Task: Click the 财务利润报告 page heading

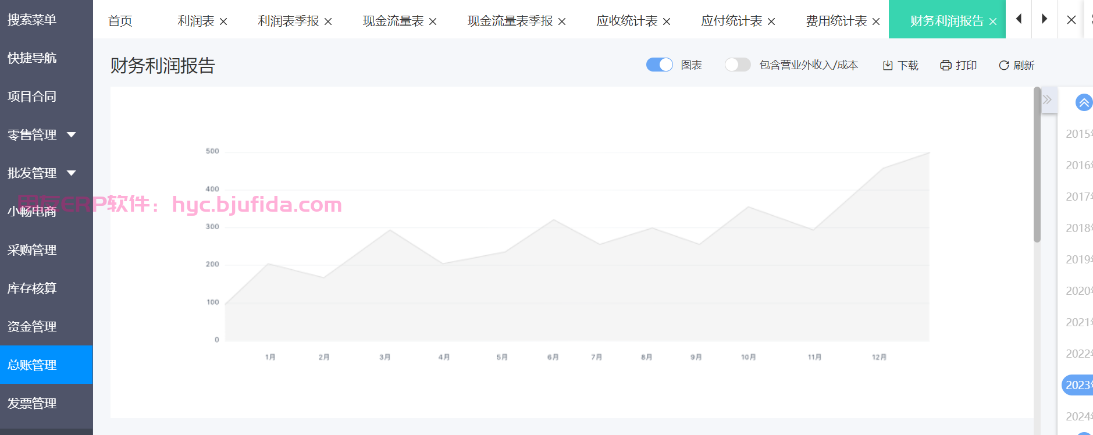Action: 163,65
